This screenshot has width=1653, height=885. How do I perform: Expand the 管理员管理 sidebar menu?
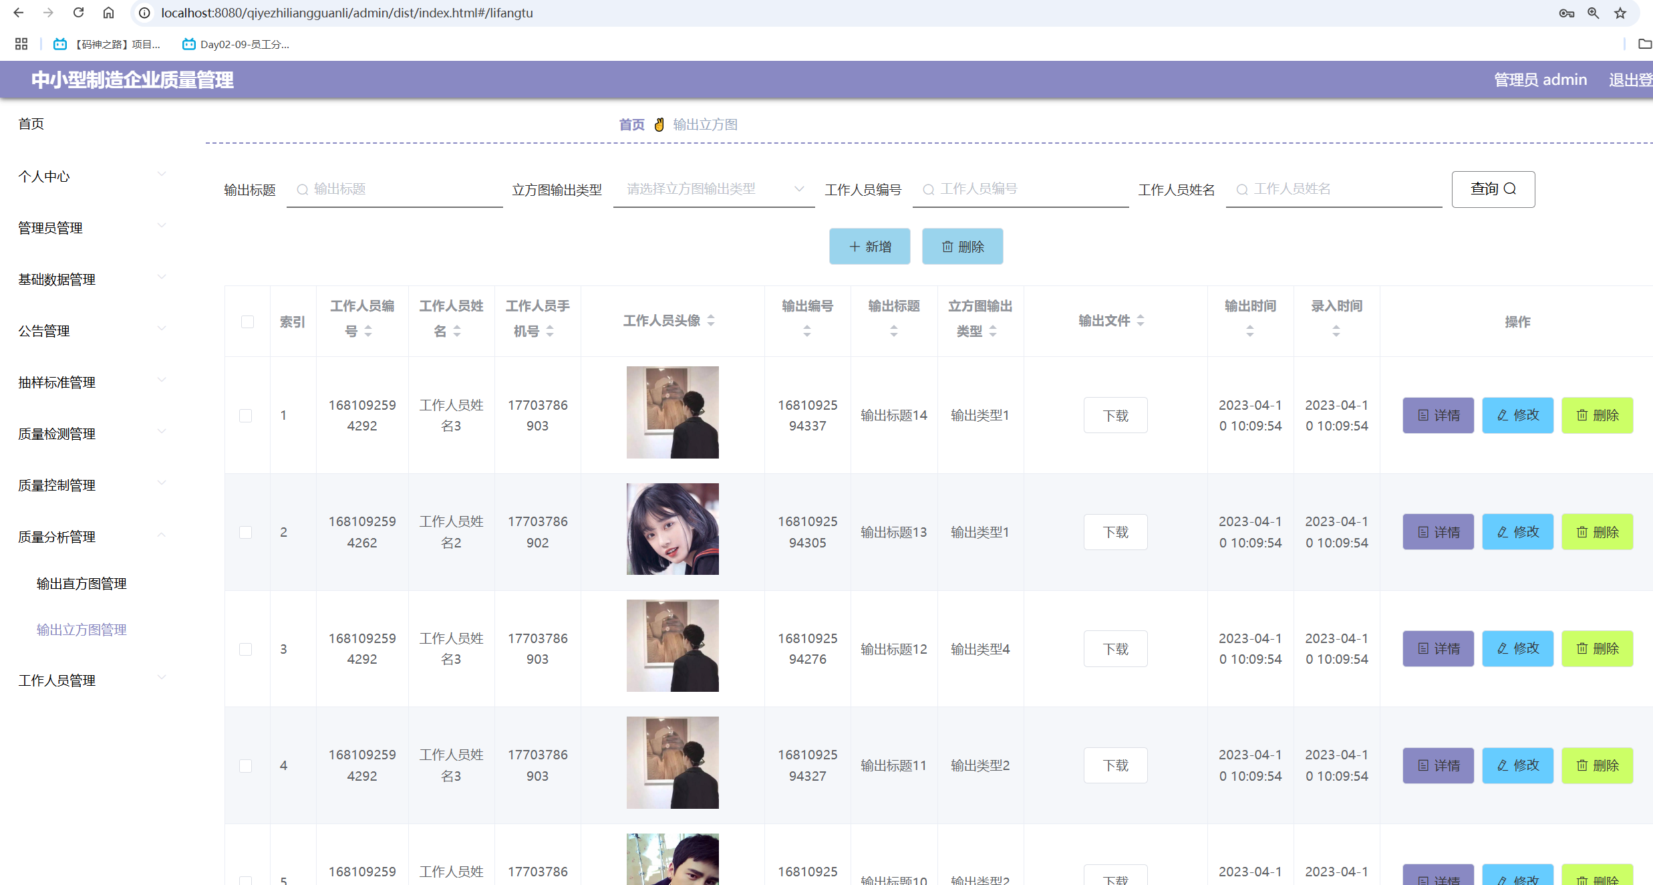click(92, 228)
